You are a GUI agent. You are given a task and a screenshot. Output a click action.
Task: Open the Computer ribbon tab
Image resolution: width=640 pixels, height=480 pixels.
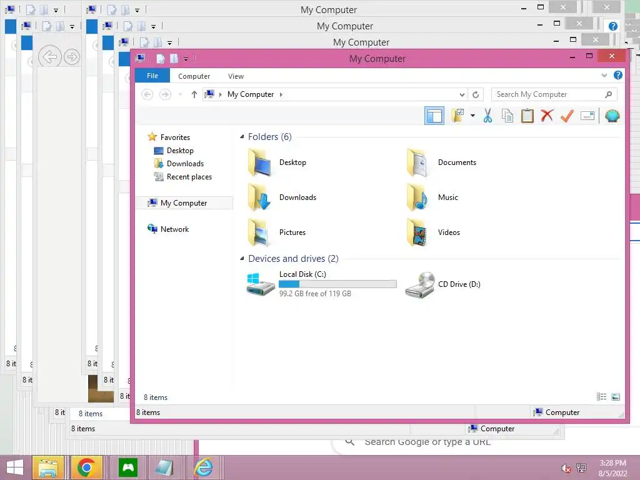(194, 76)
